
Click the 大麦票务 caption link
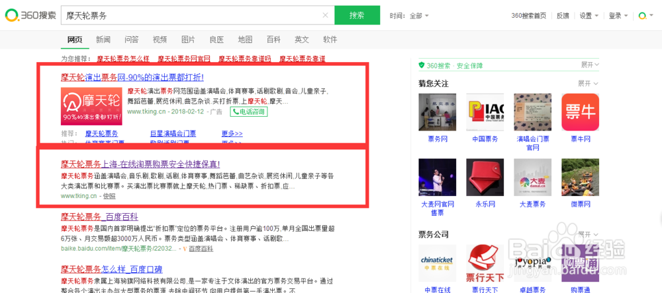532,204
